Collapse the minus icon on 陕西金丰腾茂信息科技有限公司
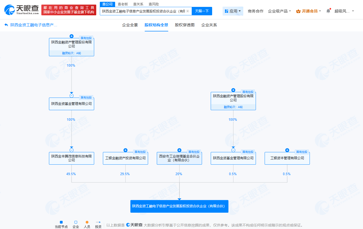Viewport: 363px width, 229px height. 71,150
